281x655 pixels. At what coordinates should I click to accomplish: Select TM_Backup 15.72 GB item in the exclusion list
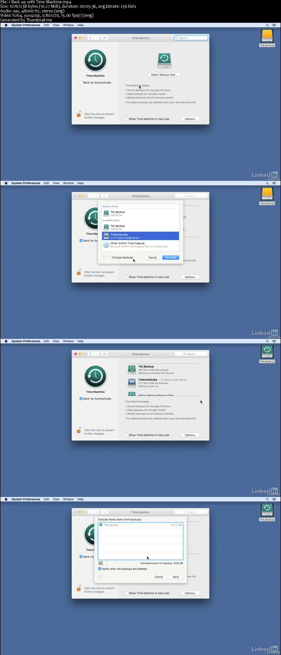point(140,525)
